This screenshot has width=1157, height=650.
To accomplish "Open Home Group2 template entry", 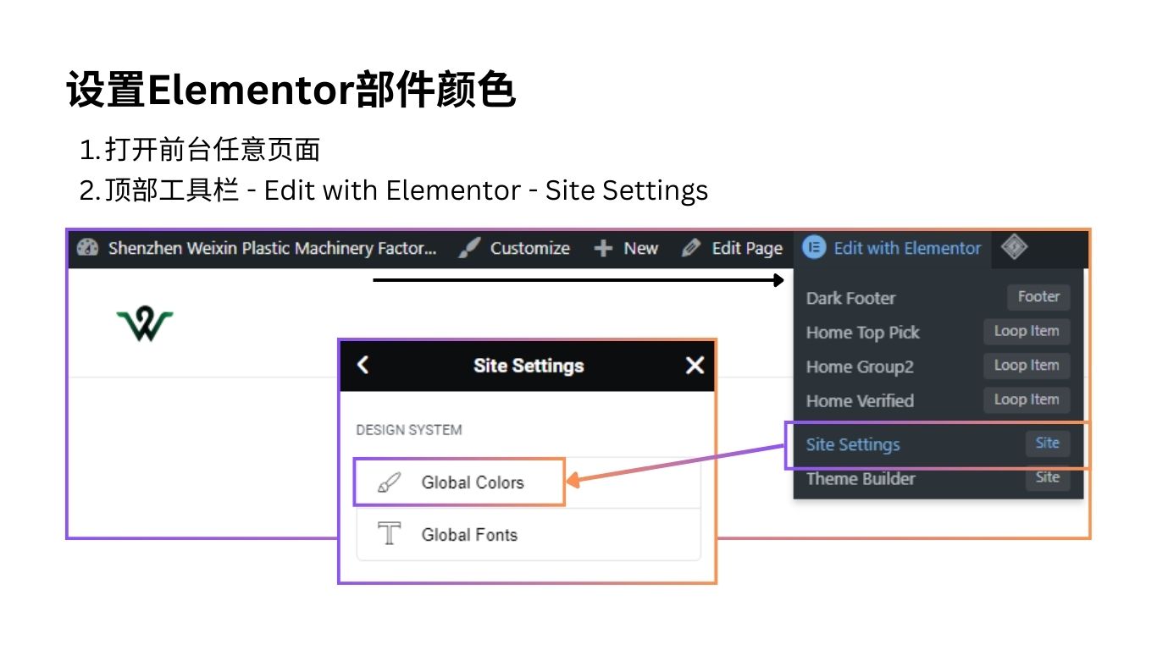I will 860,366.
